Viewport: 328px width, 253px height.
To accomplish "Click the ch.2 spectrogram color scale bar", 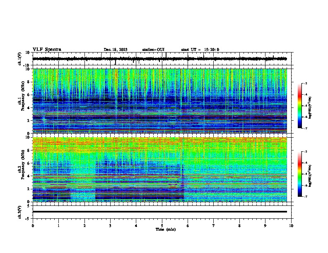I will coord(300,174).
